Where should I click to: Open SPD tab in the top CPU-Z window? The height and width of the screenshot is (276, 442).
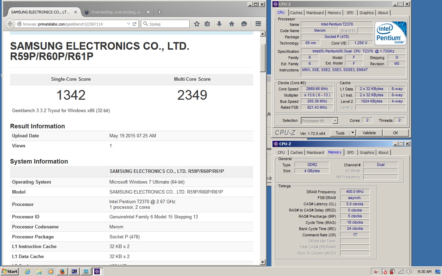[x=350, y=13]
